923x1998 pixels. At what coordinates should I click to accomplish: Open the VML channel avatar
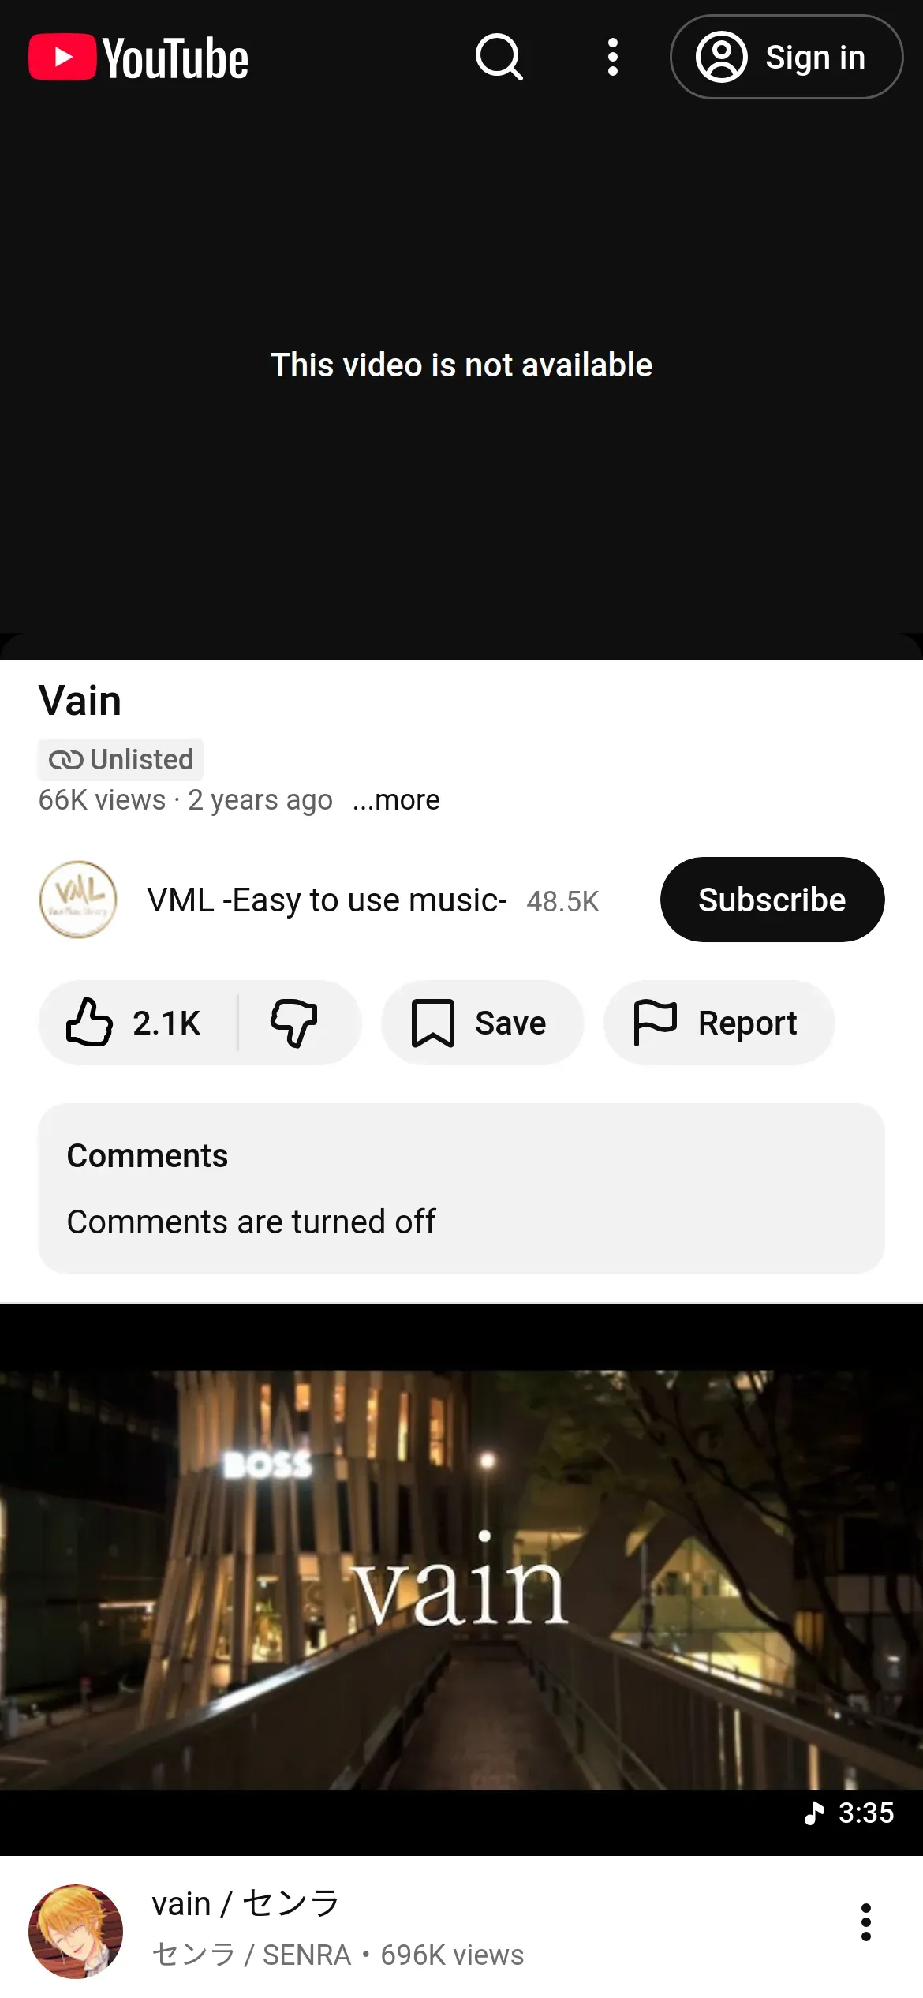pos(78,900)
